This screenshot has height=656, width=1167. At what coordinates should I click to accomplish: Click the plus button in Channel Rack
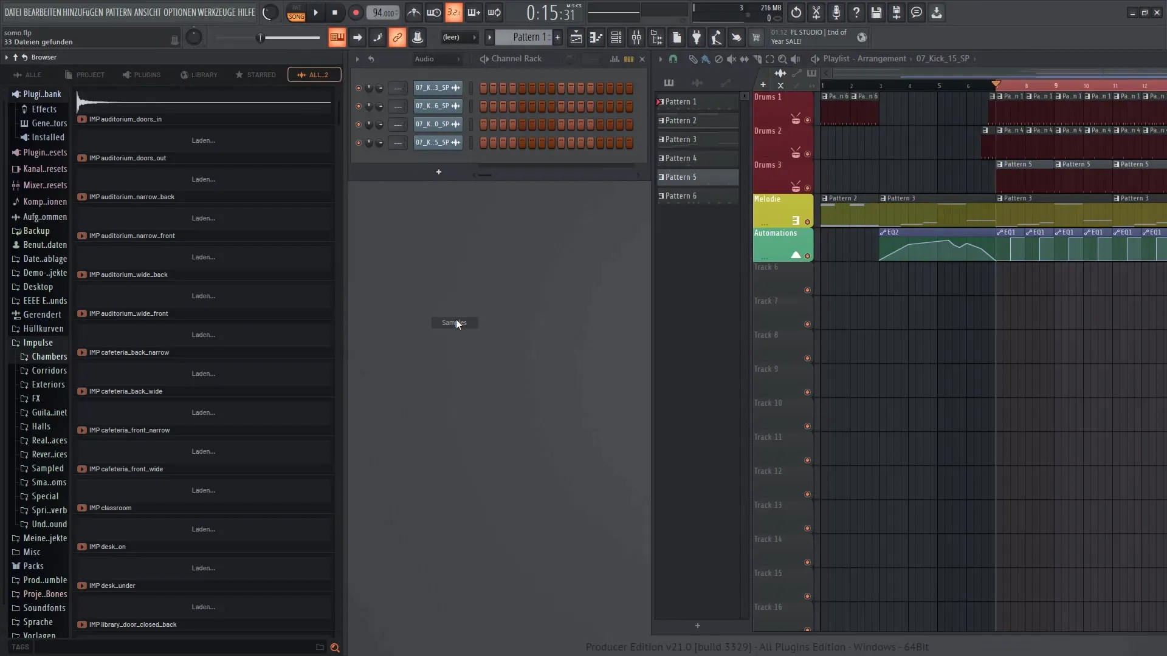pyautogui.click(x=438, y=171)
